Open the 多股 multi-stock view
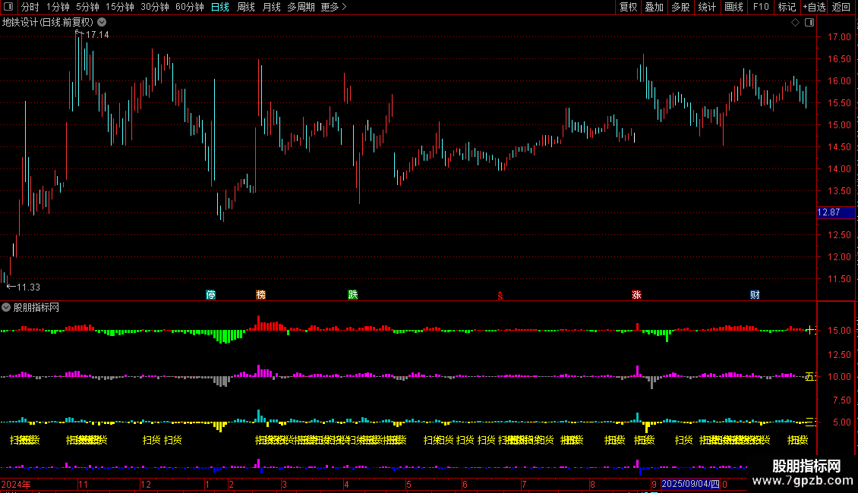The height and width of the screenshot is (493, 858). pyautogui.click(x=681, y=7)
